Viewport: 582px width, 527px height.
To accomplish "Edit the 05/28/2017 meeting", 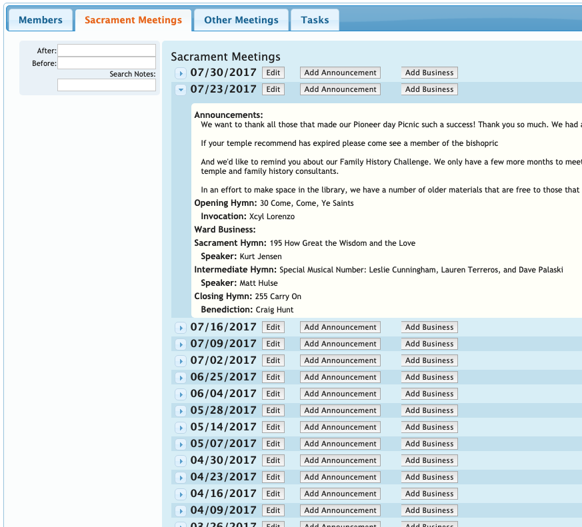I will pyautogui.click(x=273, y=410).
